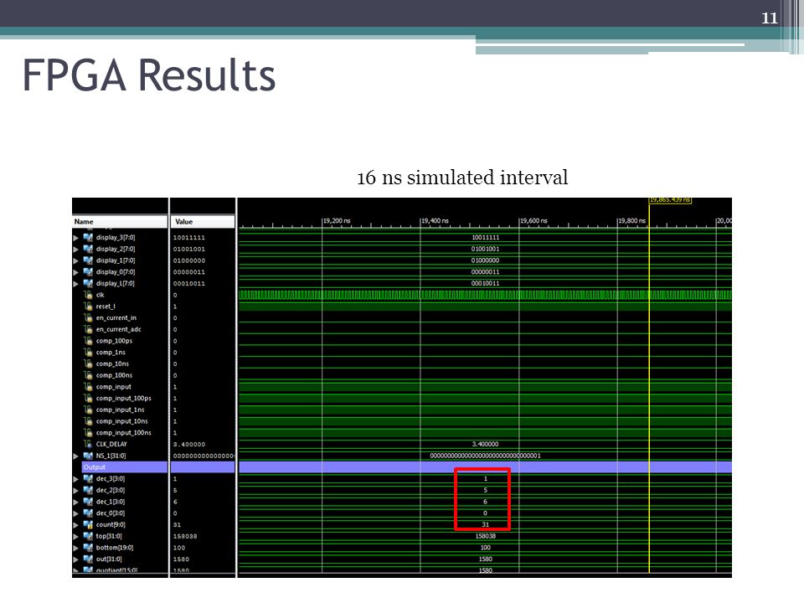Click the comp_10ns signal icon
Image resolution: width=804 pixels, height=603 pixels.
[x=88, y=363]
